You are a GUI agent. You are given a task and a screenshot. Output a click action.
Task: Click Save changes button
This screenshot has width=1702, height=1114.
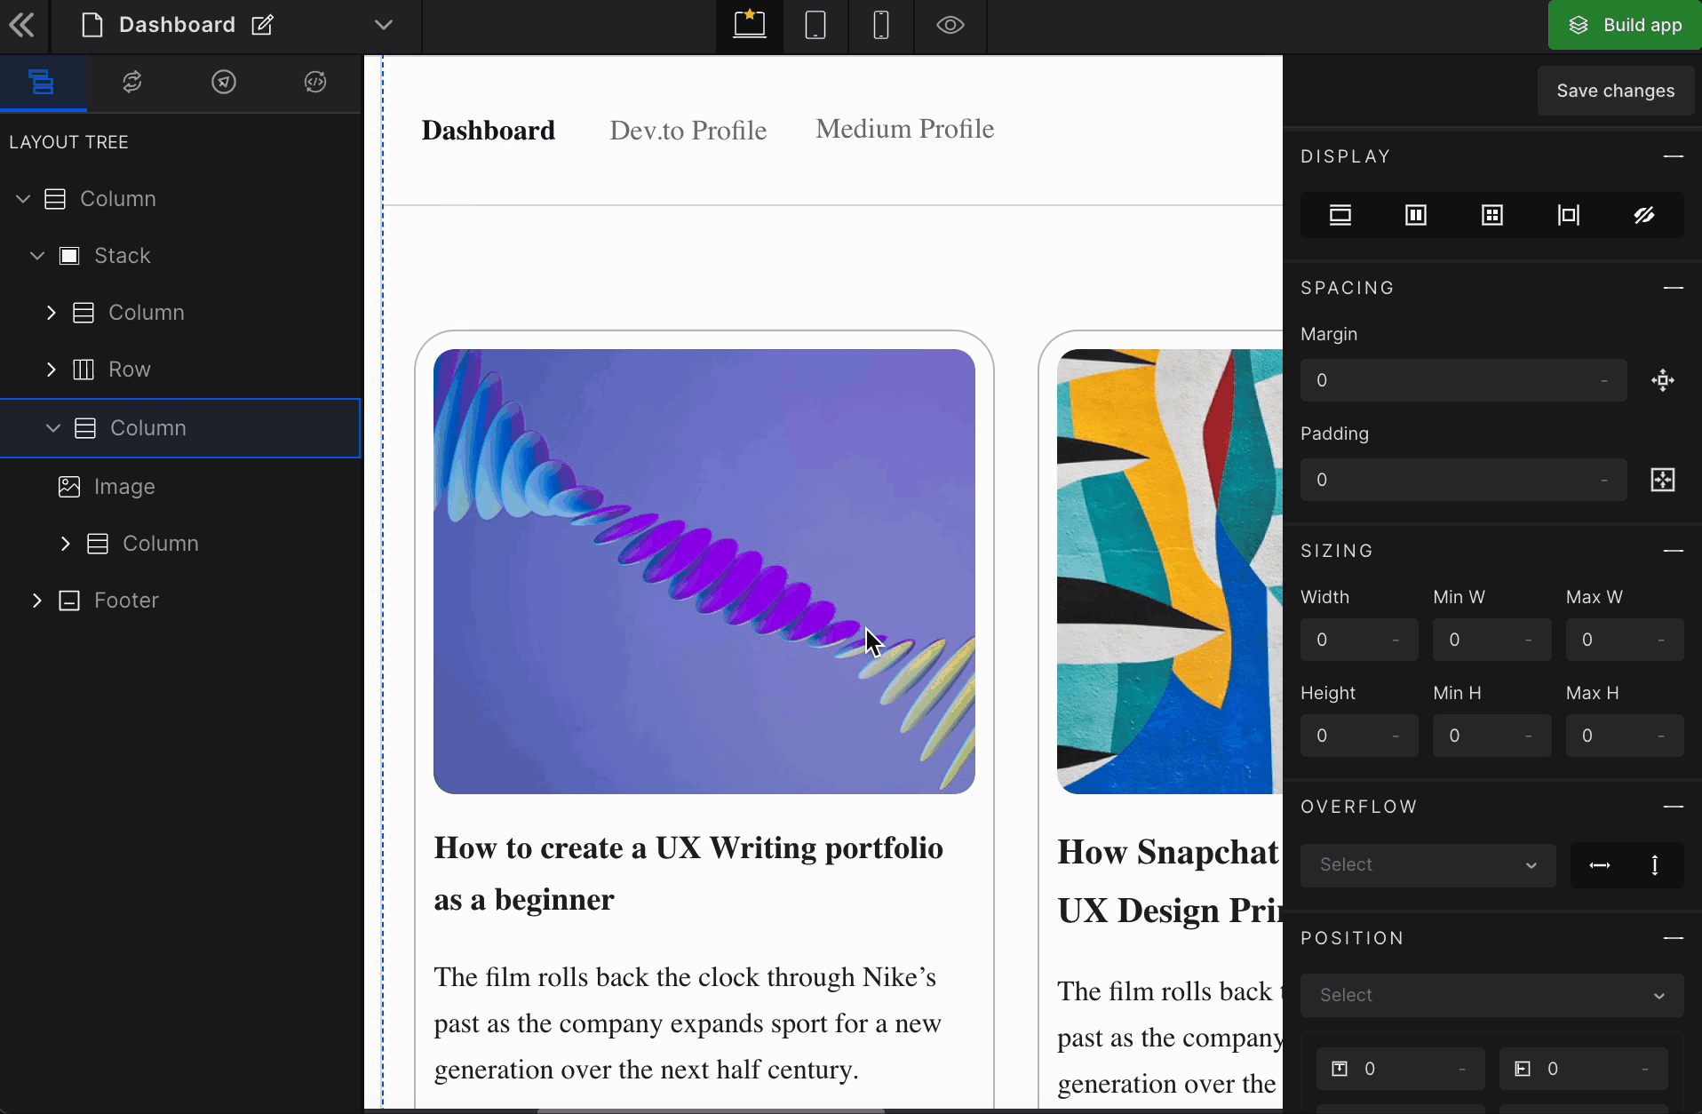1616,91
